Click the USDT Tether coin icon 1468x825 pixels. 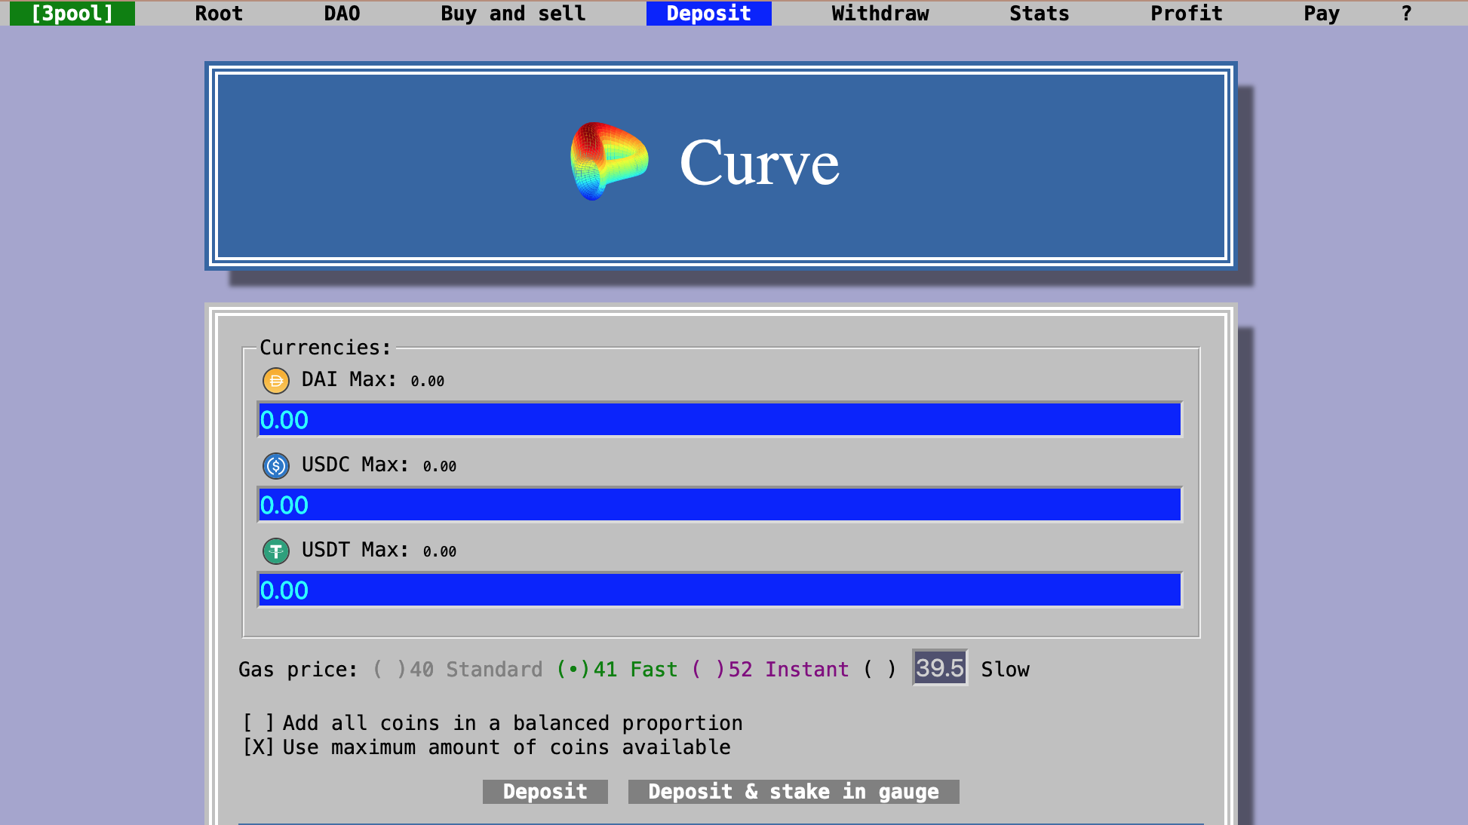tap(275, 551)
